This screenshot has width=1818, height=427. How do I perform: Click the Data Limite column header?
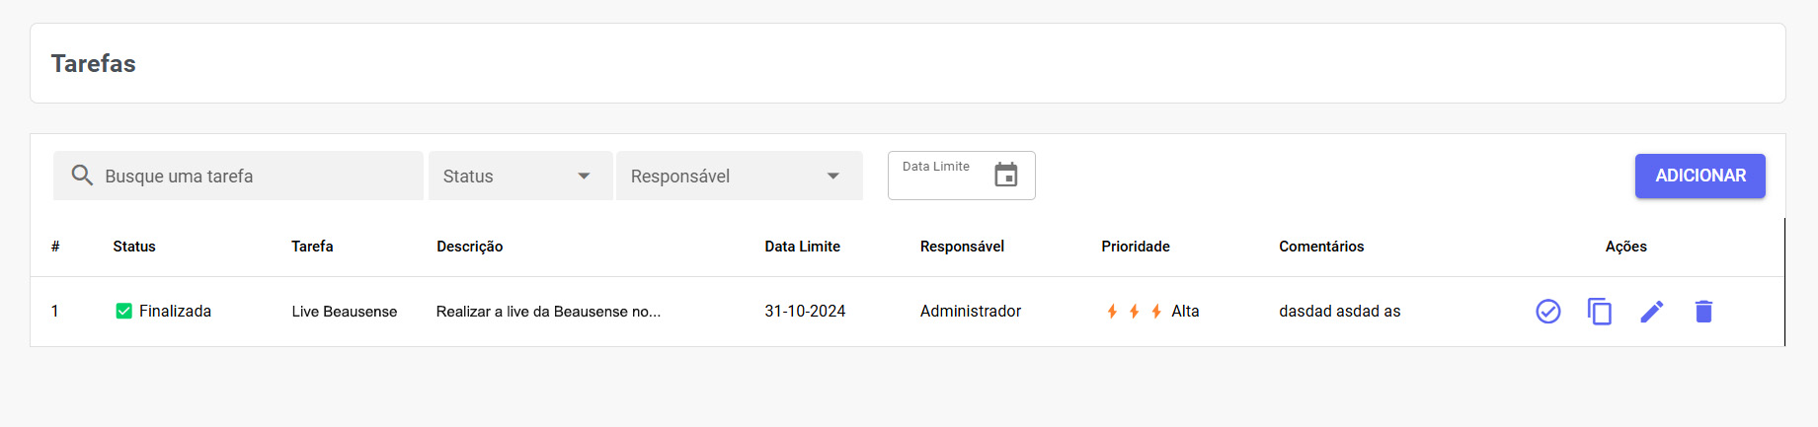click(x=802, y=247)
